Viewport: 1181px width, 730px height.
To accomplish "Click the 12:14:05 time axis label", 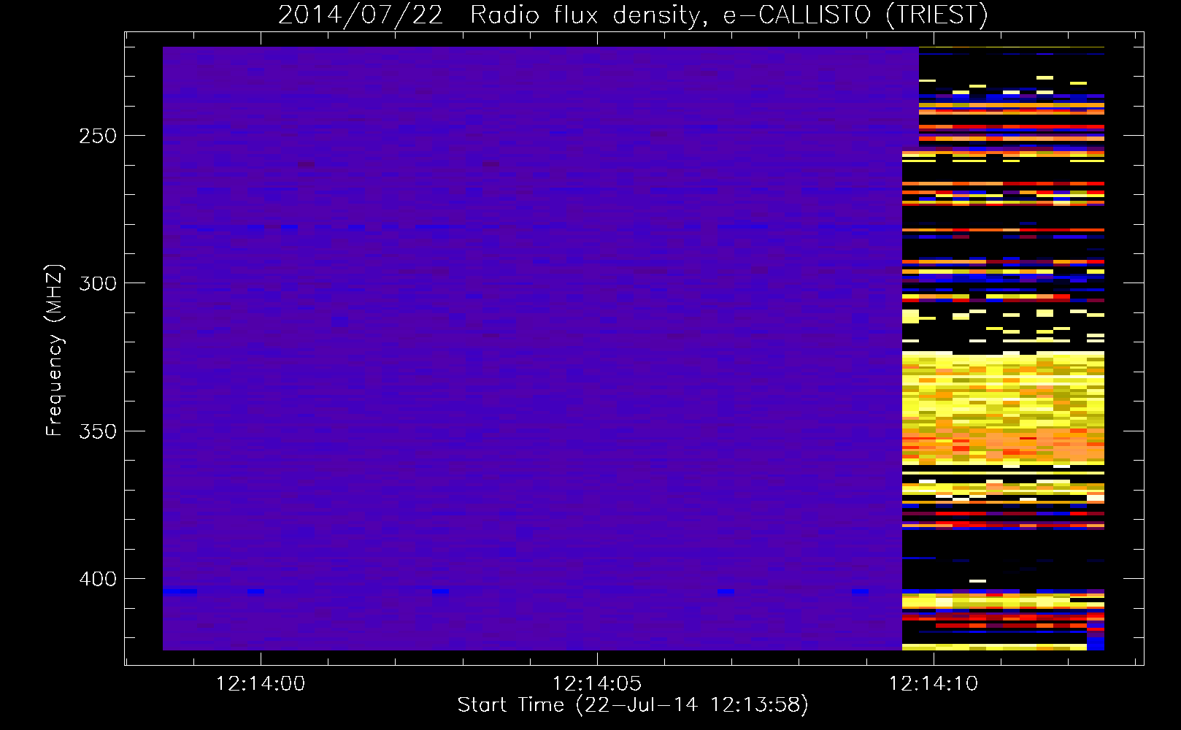I will pos(597,683).
